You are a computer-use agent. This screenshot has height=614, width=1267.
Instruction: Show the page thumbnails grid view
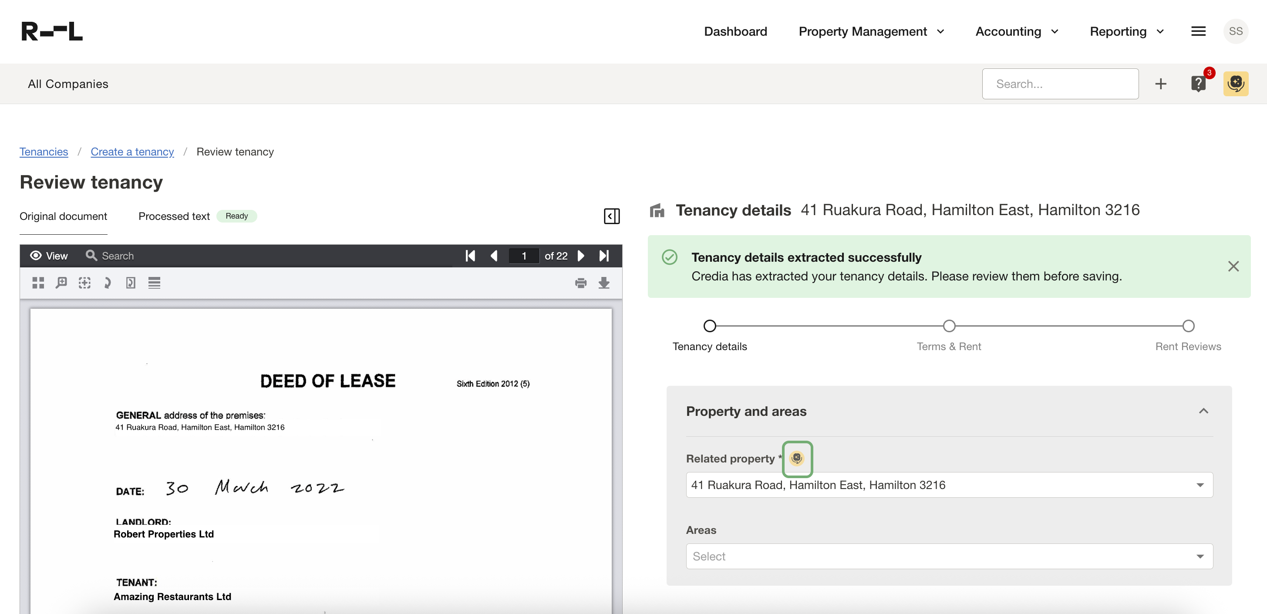coord(38,283)
